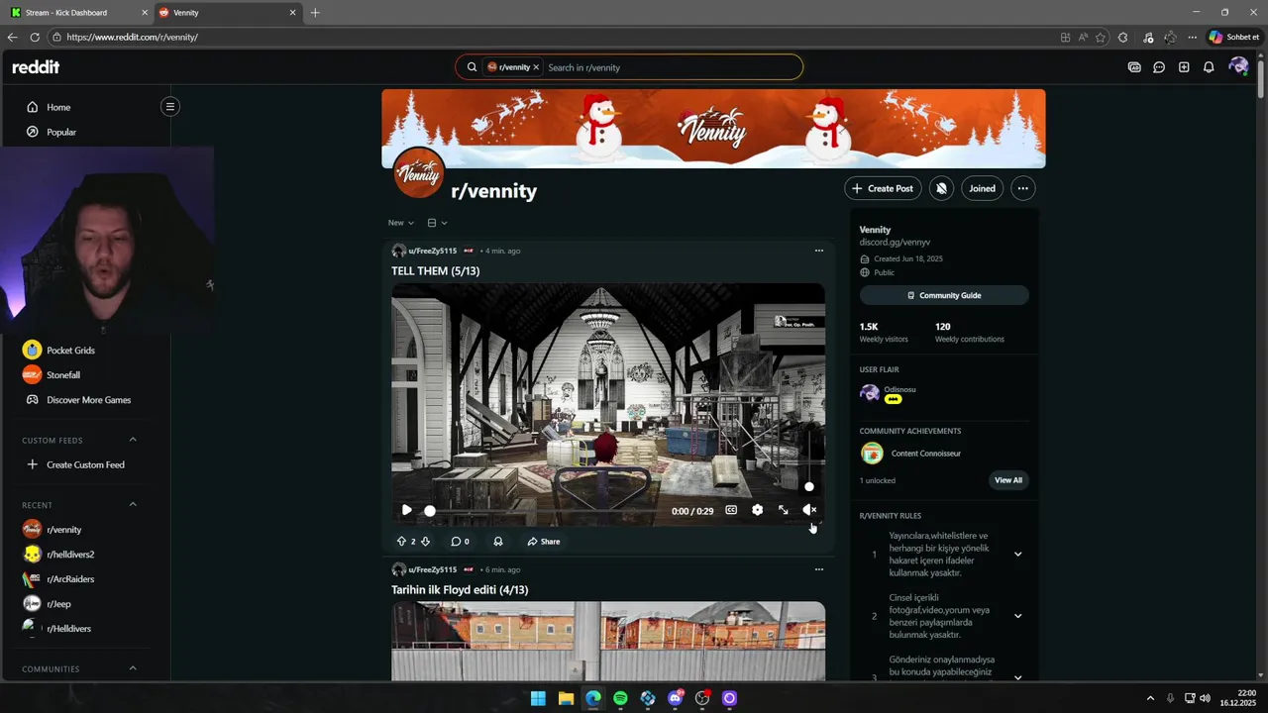Open the Tarihin ilk Floyd editi post
Image resolution: width=1268 pixels, height=713 pixels.
point(460,589)
